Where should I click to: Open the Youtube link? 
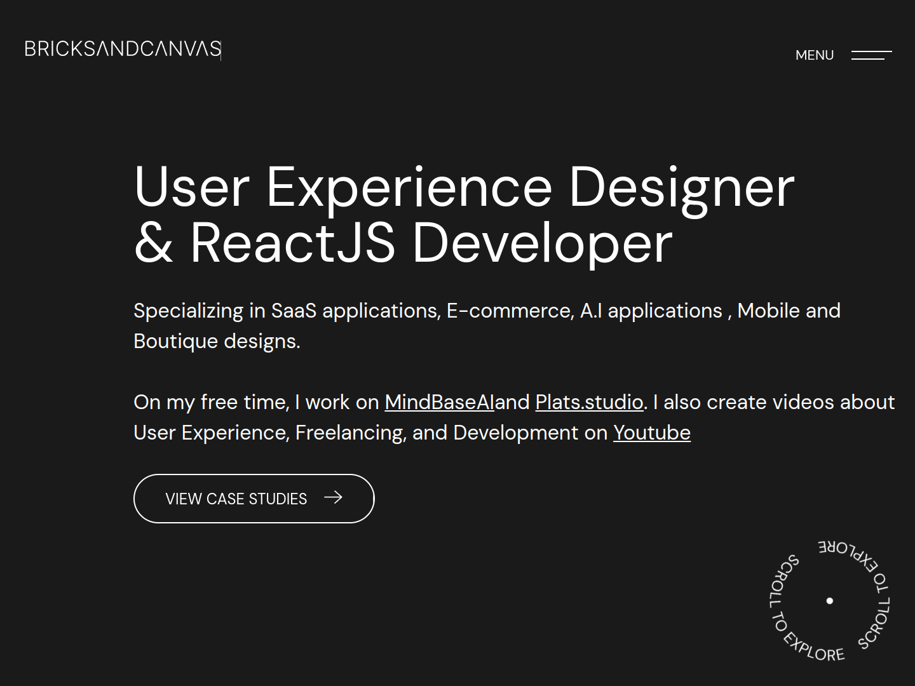click(651, 433)
